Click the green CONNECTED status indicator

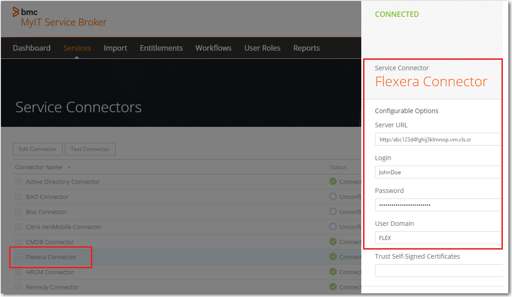pos(397,14)
